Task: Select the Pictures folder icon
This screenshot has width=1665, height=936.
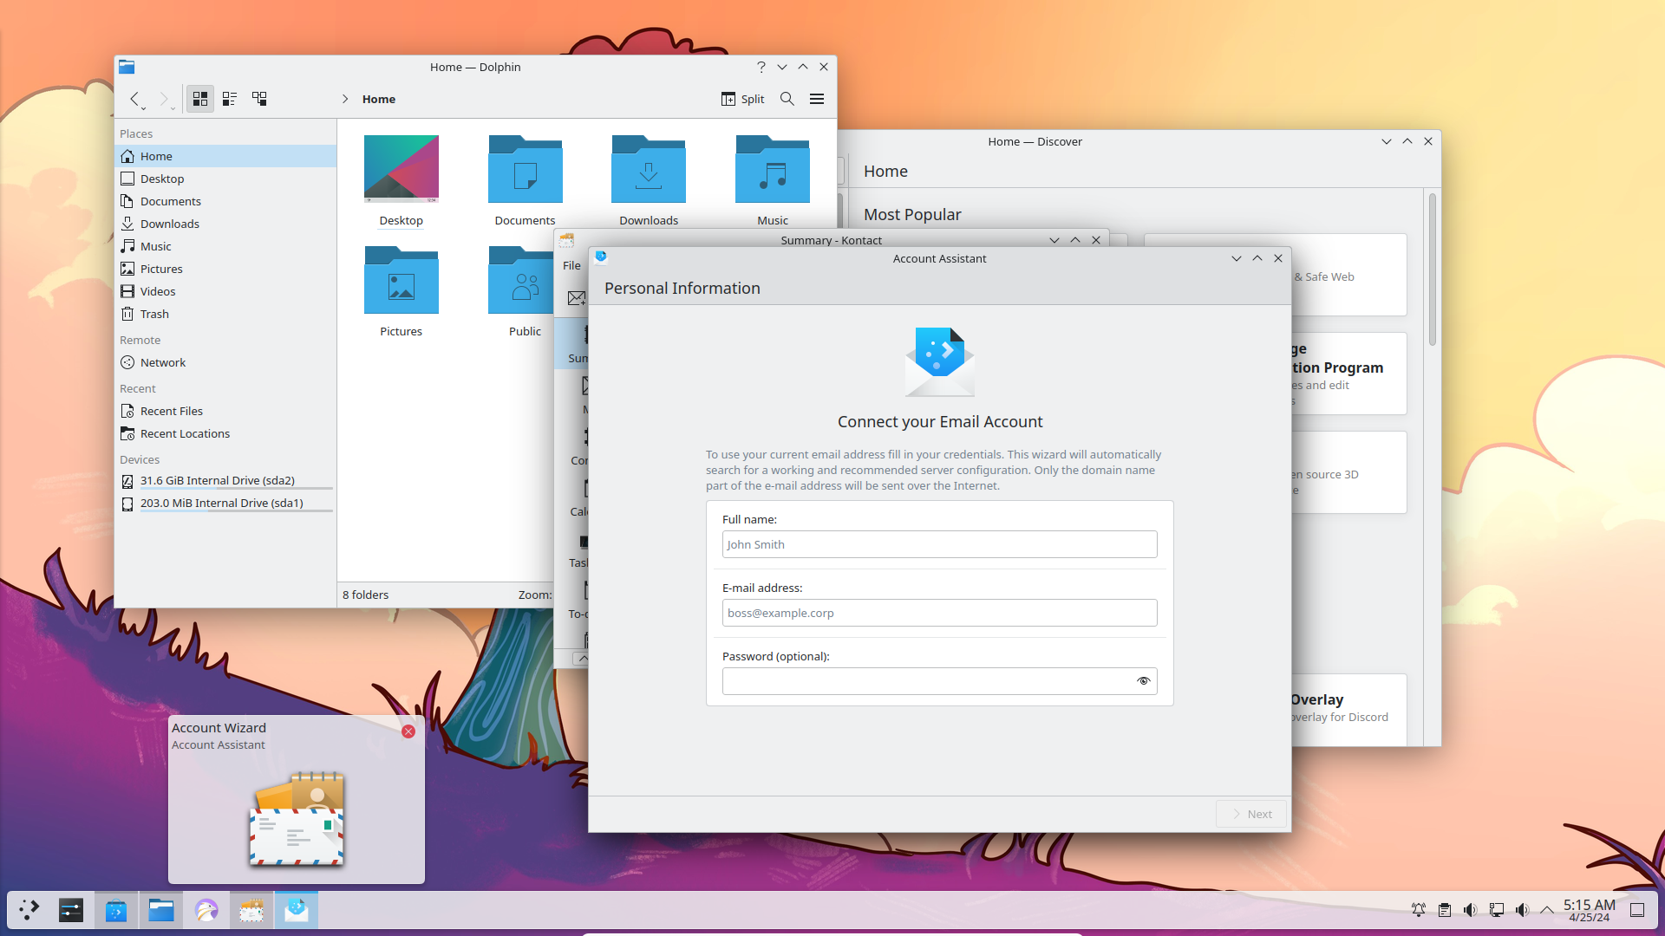Action: click(x=402, y=279)
